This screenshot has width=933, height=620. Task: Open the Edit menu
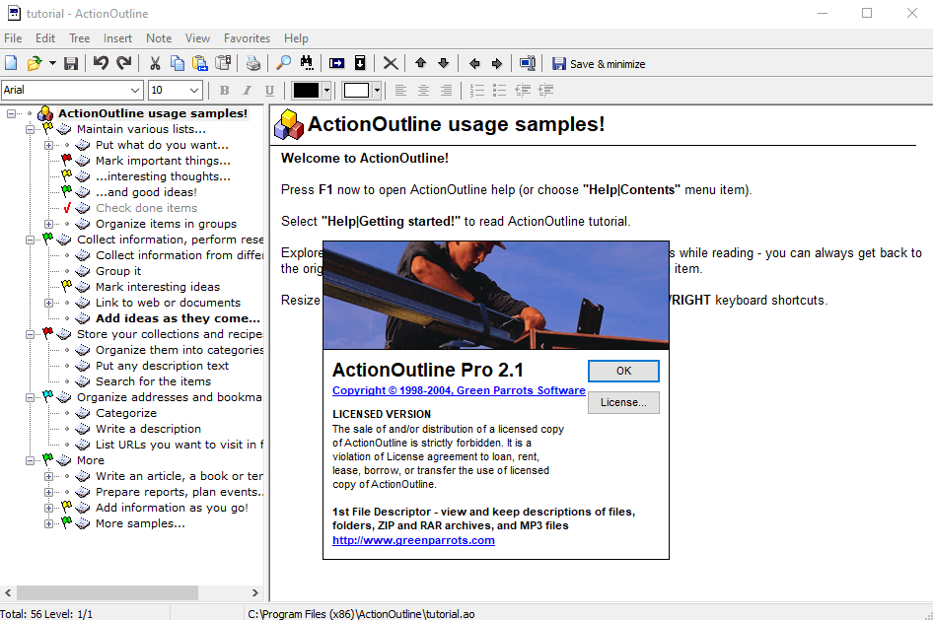pyautogui.click(x=45, y=38)
